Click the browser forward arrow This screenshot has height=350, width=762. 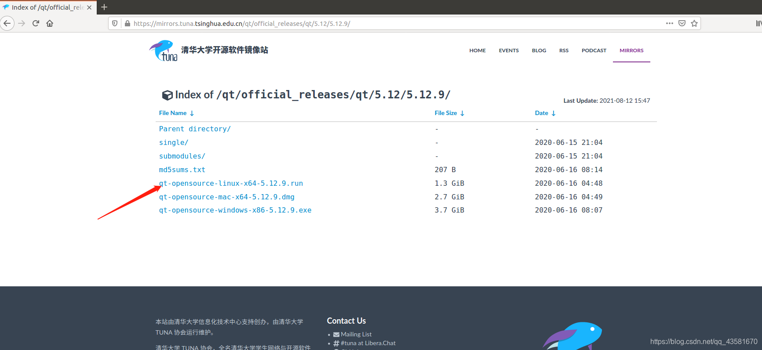(22, 23)
